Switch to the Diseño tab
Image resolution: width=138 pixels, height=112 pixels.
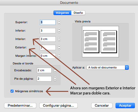78,13
